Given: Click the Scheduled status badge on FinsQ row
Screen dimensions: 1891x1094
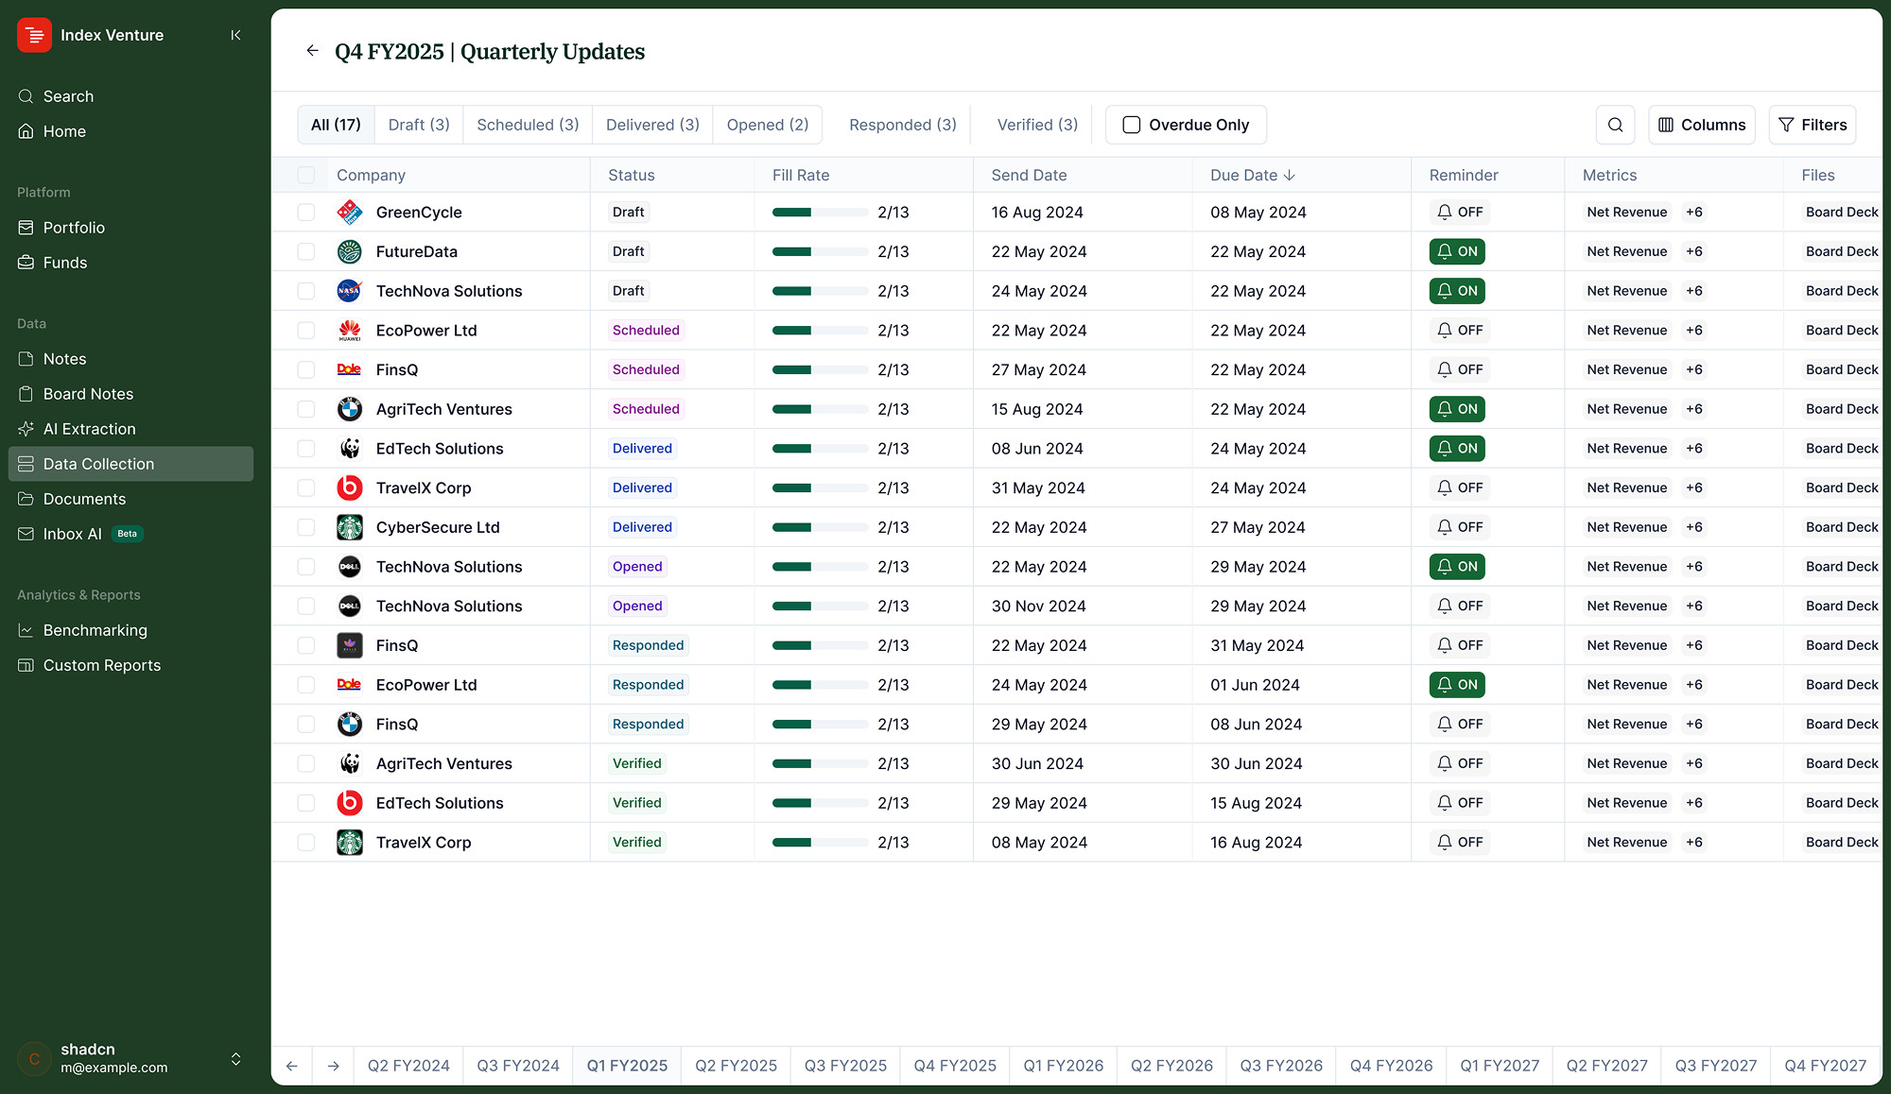Looking at the screenshot, I should 646,369.
